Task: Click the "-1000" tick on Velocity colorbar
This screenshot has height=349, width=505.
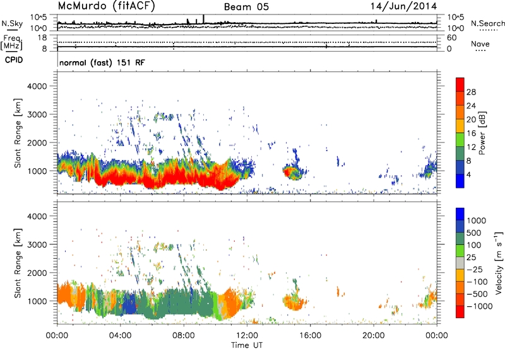Action: (480, 306)
